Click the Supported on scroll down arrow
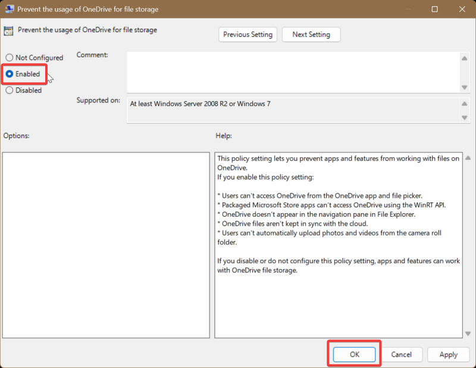476x368 pixels. click(x=464, y=117)
